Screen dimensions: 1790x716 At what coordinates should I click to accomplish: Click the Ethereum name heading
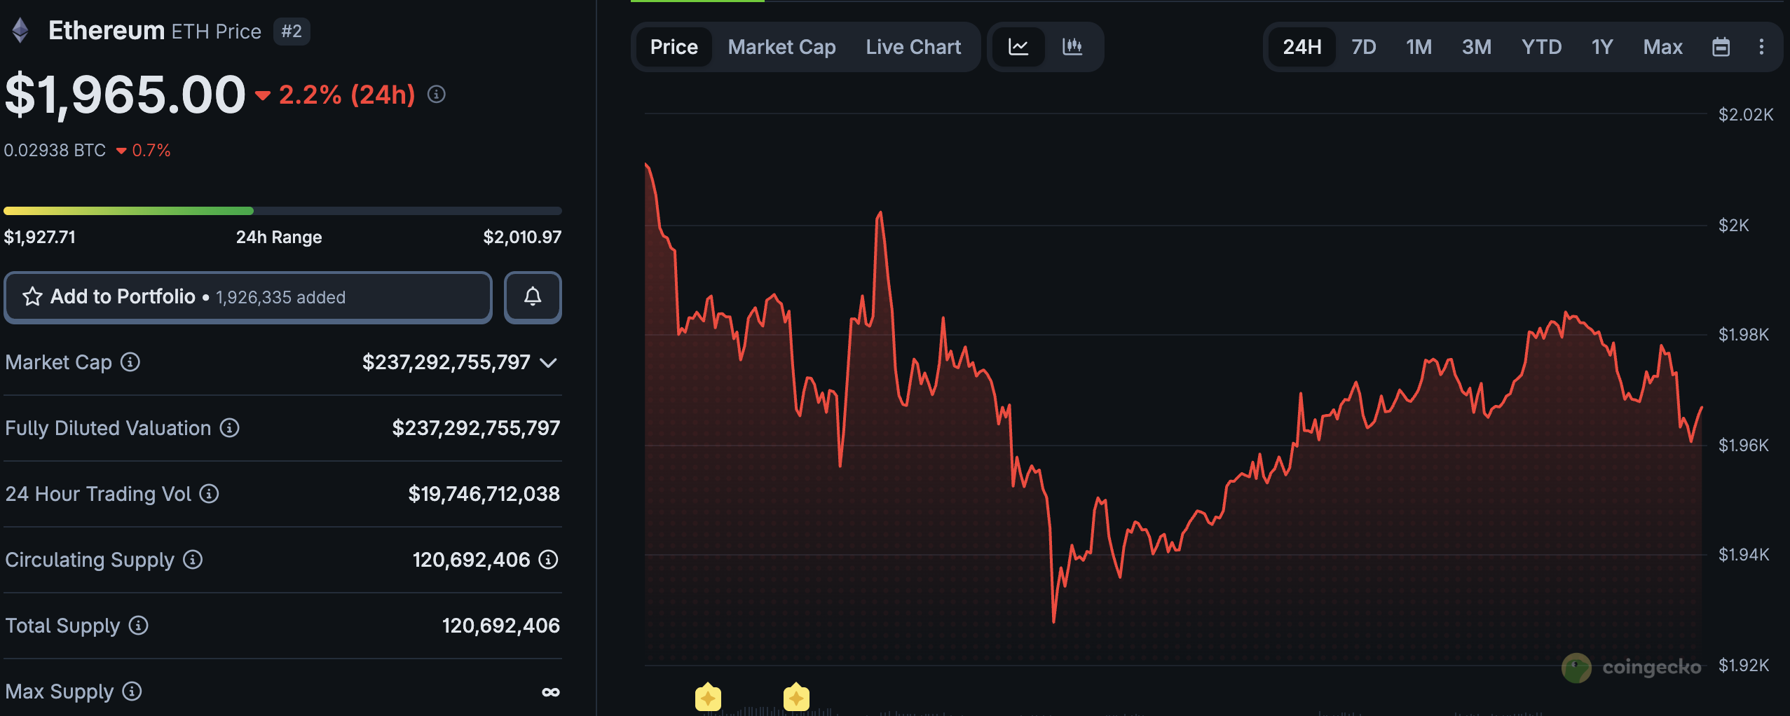click(107, 30)
